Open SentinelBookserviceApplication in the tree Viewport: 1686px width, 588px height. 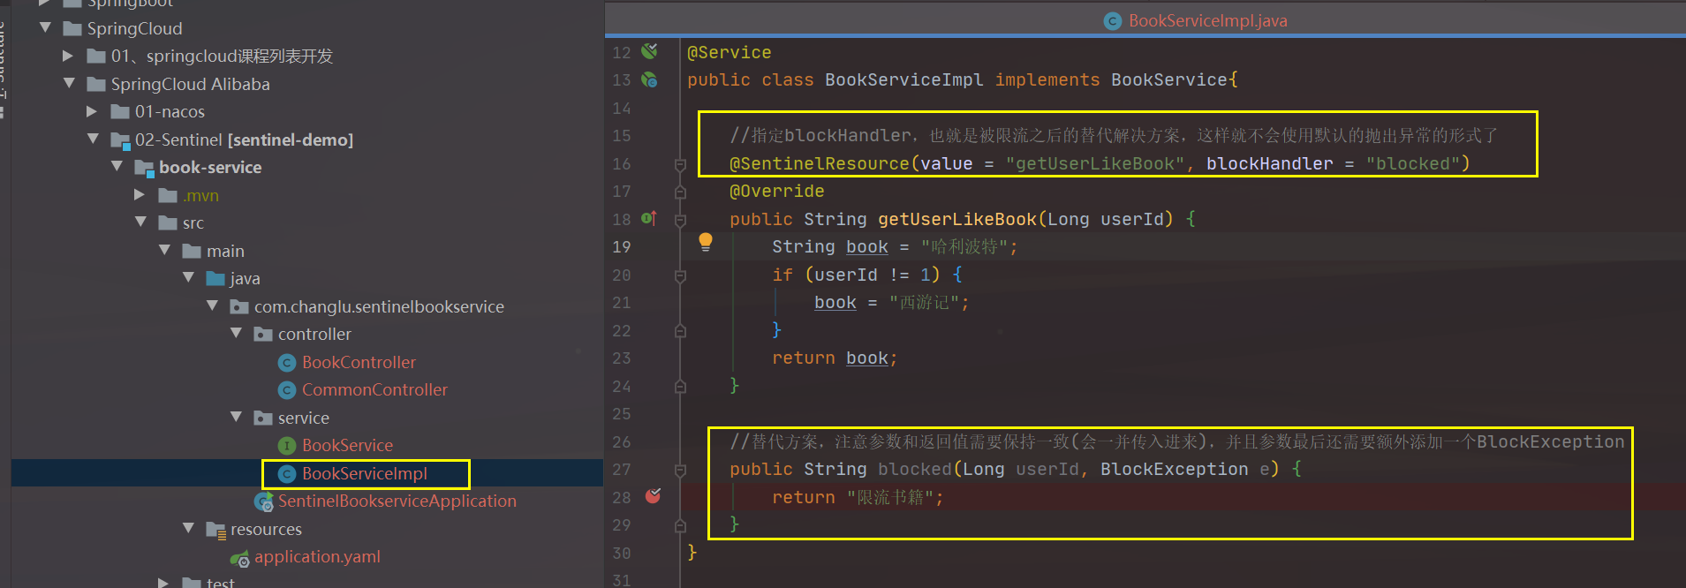point(397,501)
